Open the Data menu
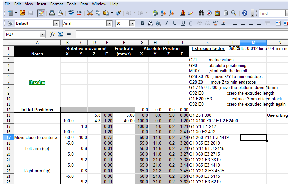The height and width of the screenshot is (184, 288). [84, 4]
